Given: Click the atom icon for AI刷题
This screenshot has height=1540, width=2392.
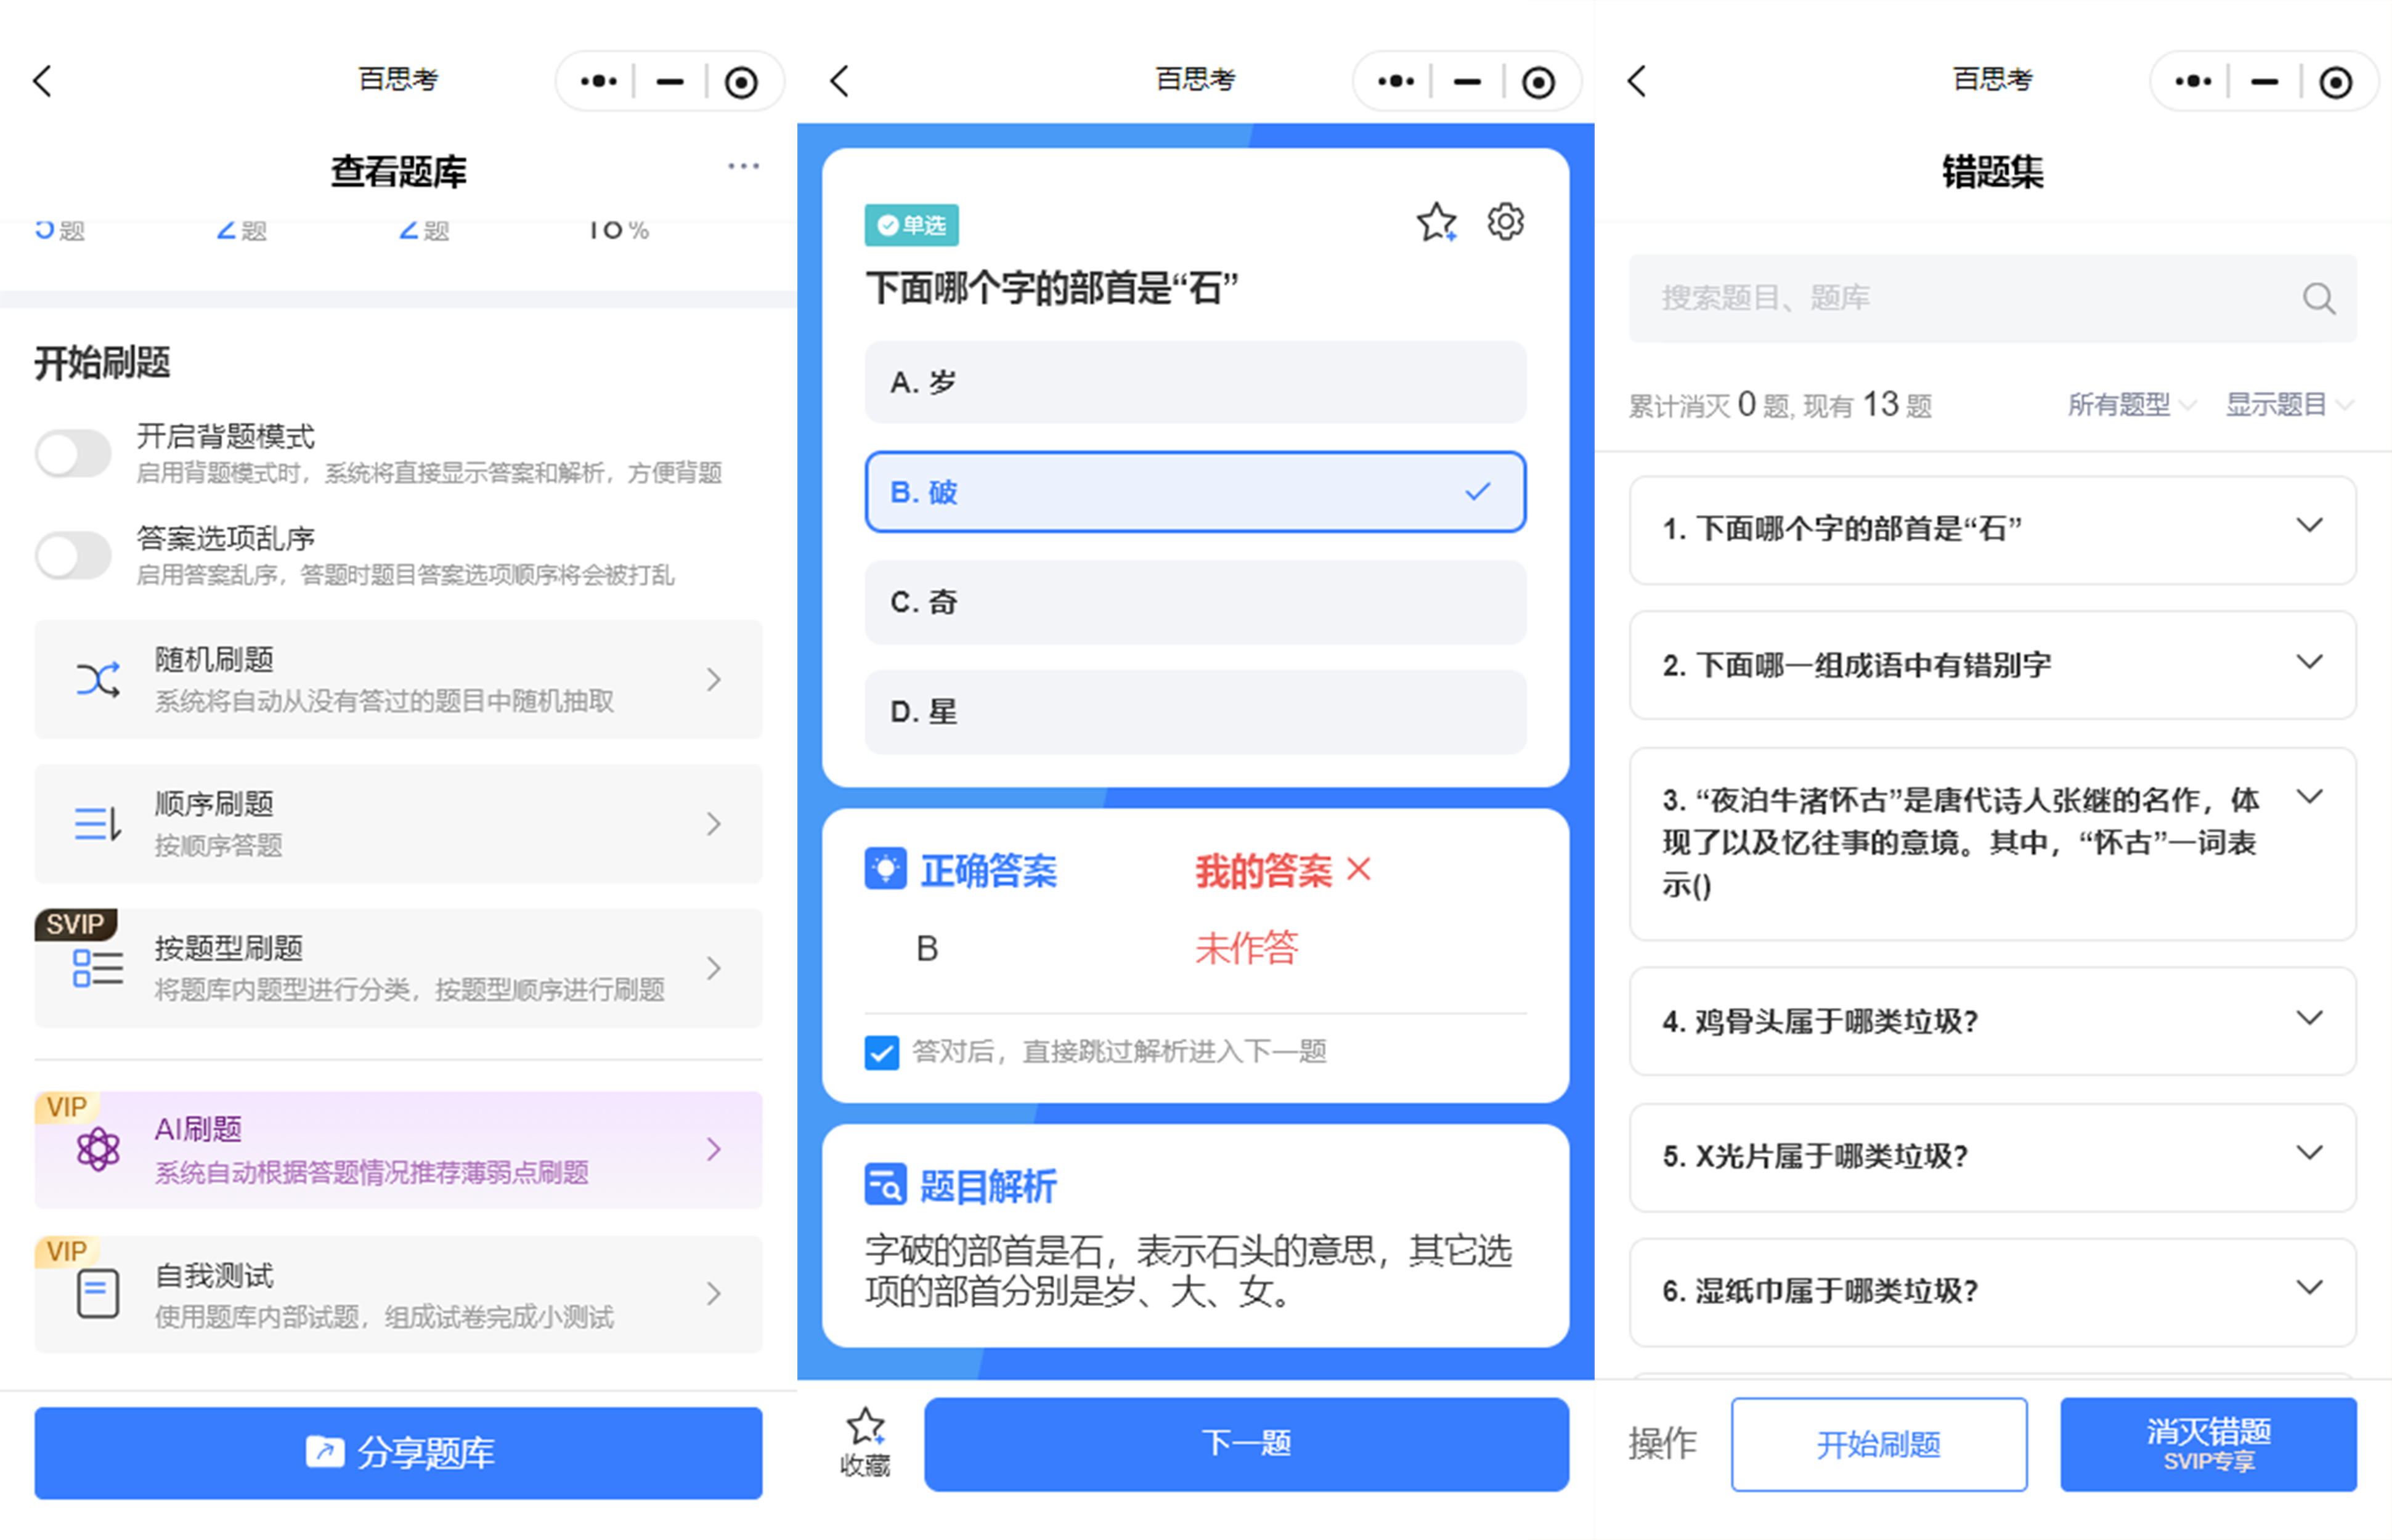Looking at the screenshot, I should tap(98, 1149).
